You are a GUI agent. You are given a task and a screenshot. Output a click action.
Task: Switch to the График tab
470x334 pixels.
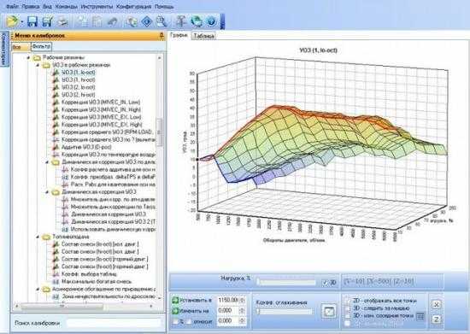[179, 35]
